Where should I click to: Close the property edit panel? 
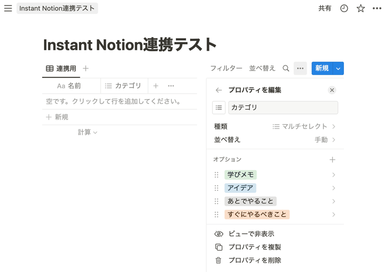point(332,90)
